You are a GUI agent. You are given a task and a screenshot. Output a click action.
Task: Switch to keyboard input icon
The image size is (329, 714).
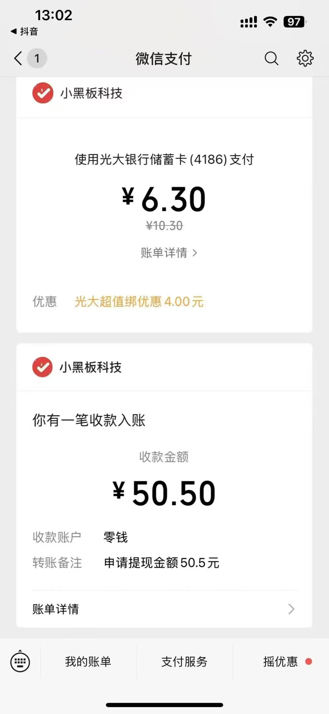click(x=20, y=661)
